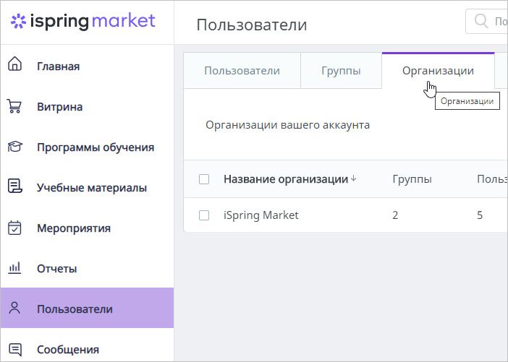
Task: Click the shopping cart icon beside Витрина
Action: (14, 106)
